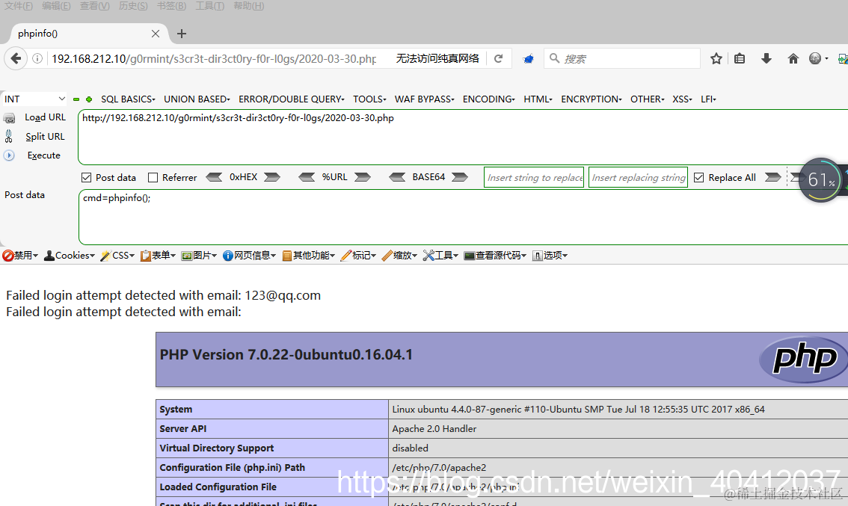Expand TOOLS menu in HackBar
Viewport: 848px width, 506px height.
coord(369,99)
